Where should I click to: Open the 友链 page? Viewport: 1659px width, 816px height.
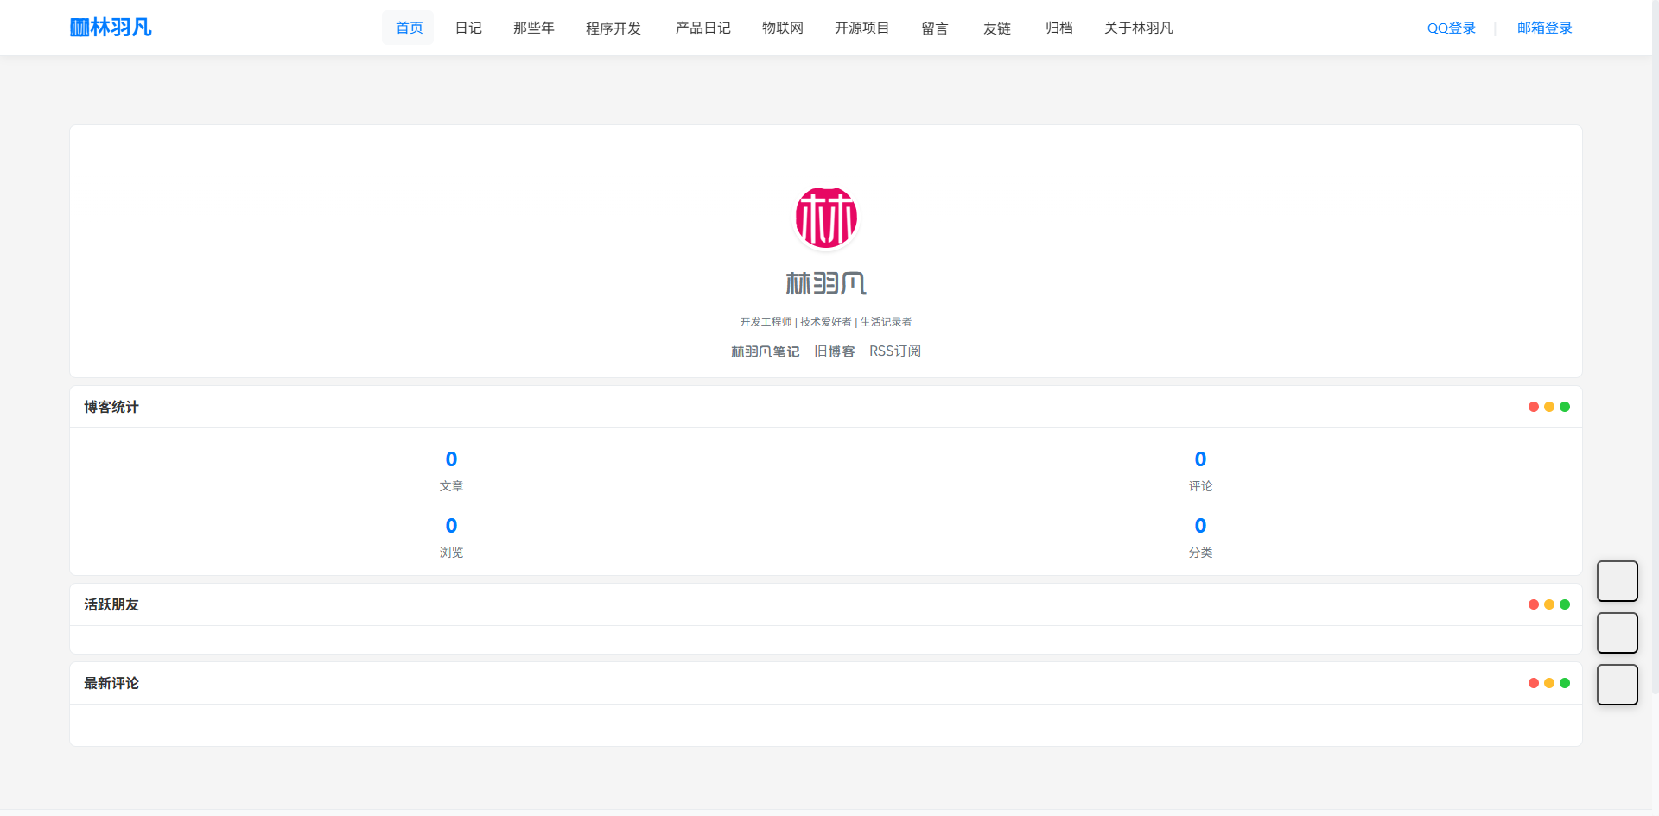tap(996, 28)
